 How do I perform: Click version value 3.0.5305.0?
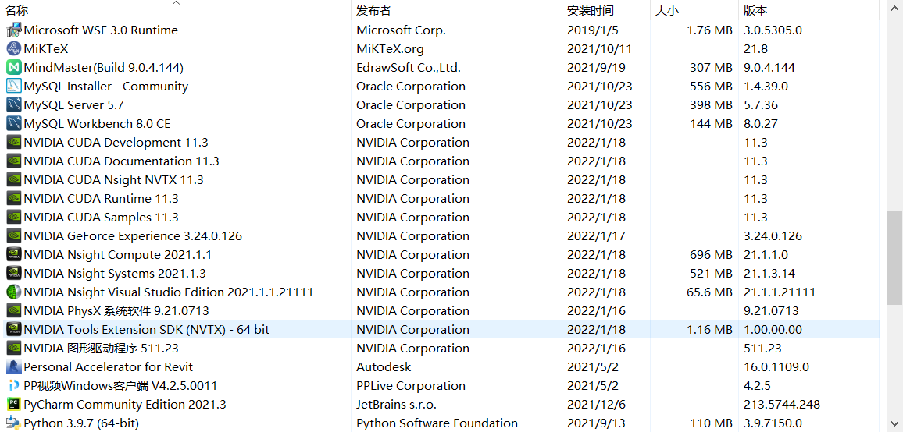point(773,30)
